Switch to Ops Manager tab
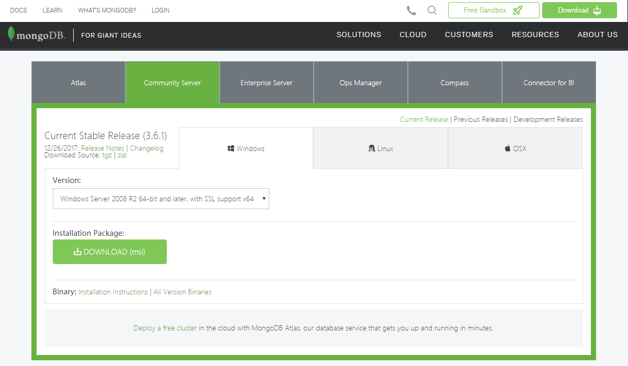This screenshot has height=366, width=628. (x=361, y=83)
